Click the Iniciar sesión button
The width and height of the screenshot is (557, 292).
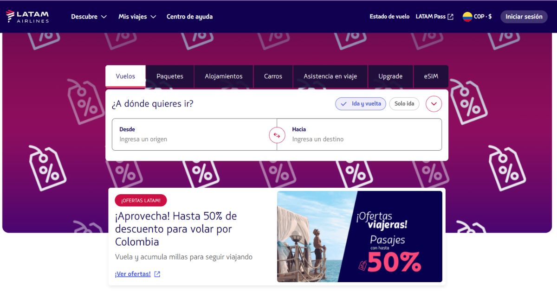524,17
